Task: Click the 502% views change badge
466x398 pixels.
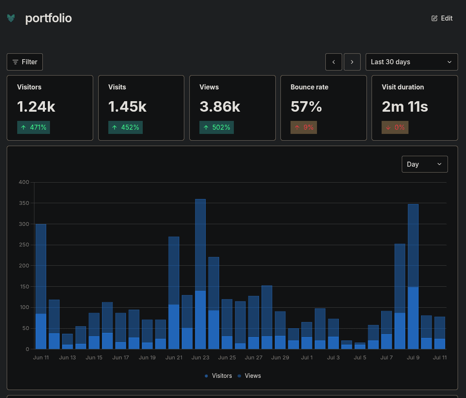Action: pyautogui.click(x=217, y=127)
